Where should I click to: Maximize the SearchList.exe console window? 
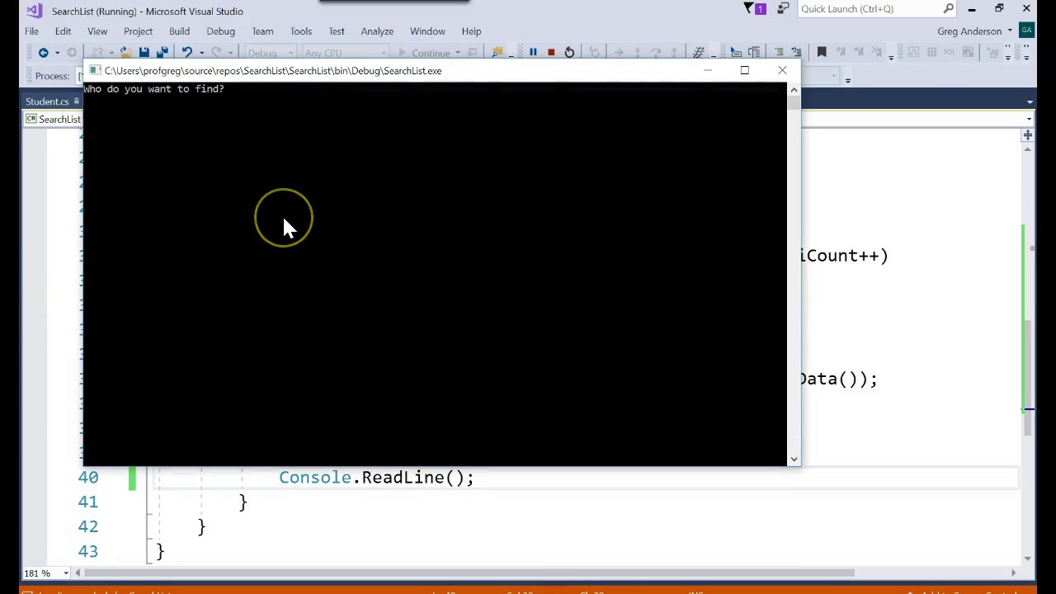click(x=744, y=70)
